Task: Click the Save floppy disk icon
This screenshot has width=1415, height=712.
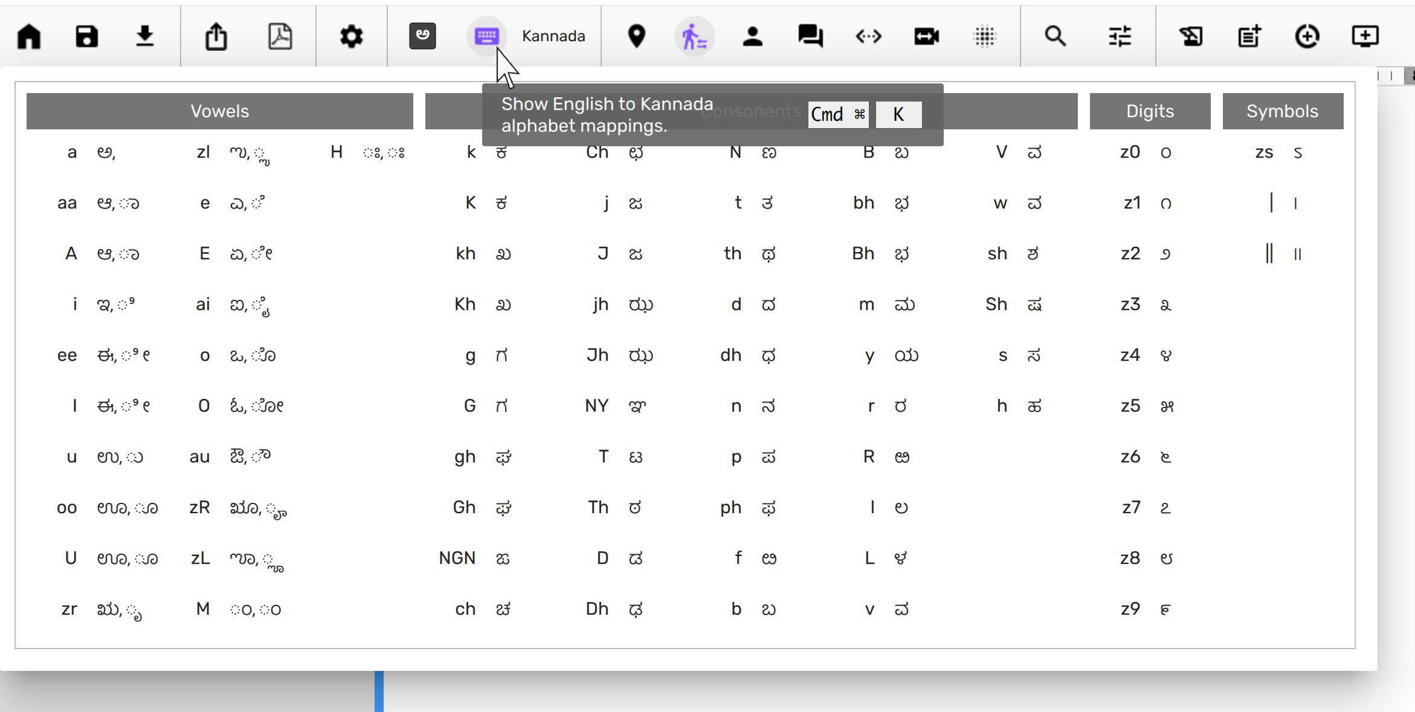Action: (86, 36)
